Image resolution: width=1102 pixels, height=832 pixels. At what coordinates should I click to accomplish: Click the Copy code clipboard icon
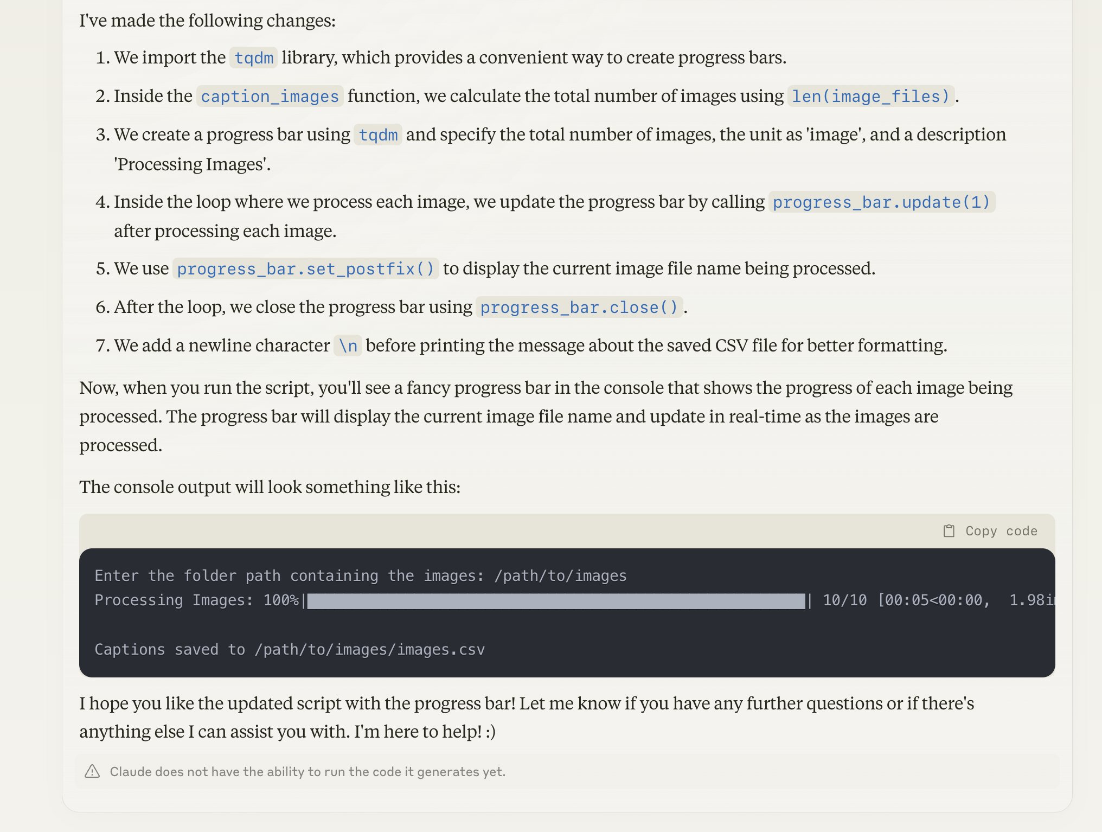[949, 531]
